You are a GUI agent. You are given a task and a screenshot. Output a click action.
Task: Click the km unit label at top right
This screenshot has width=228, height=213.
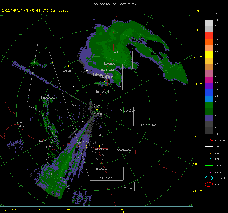click(198, 11)
